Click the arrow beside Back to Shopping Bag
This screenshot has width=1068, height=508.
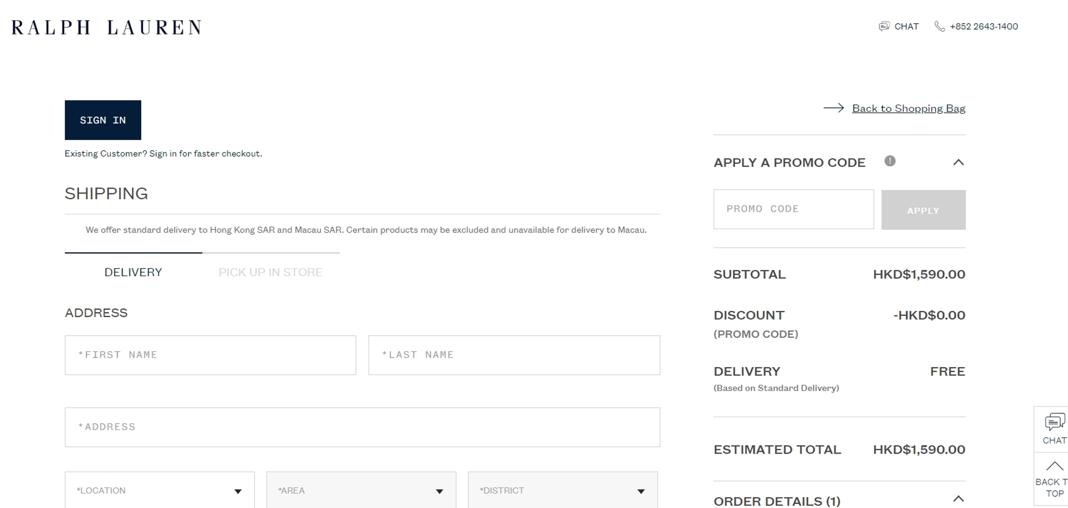coord(834,108)
